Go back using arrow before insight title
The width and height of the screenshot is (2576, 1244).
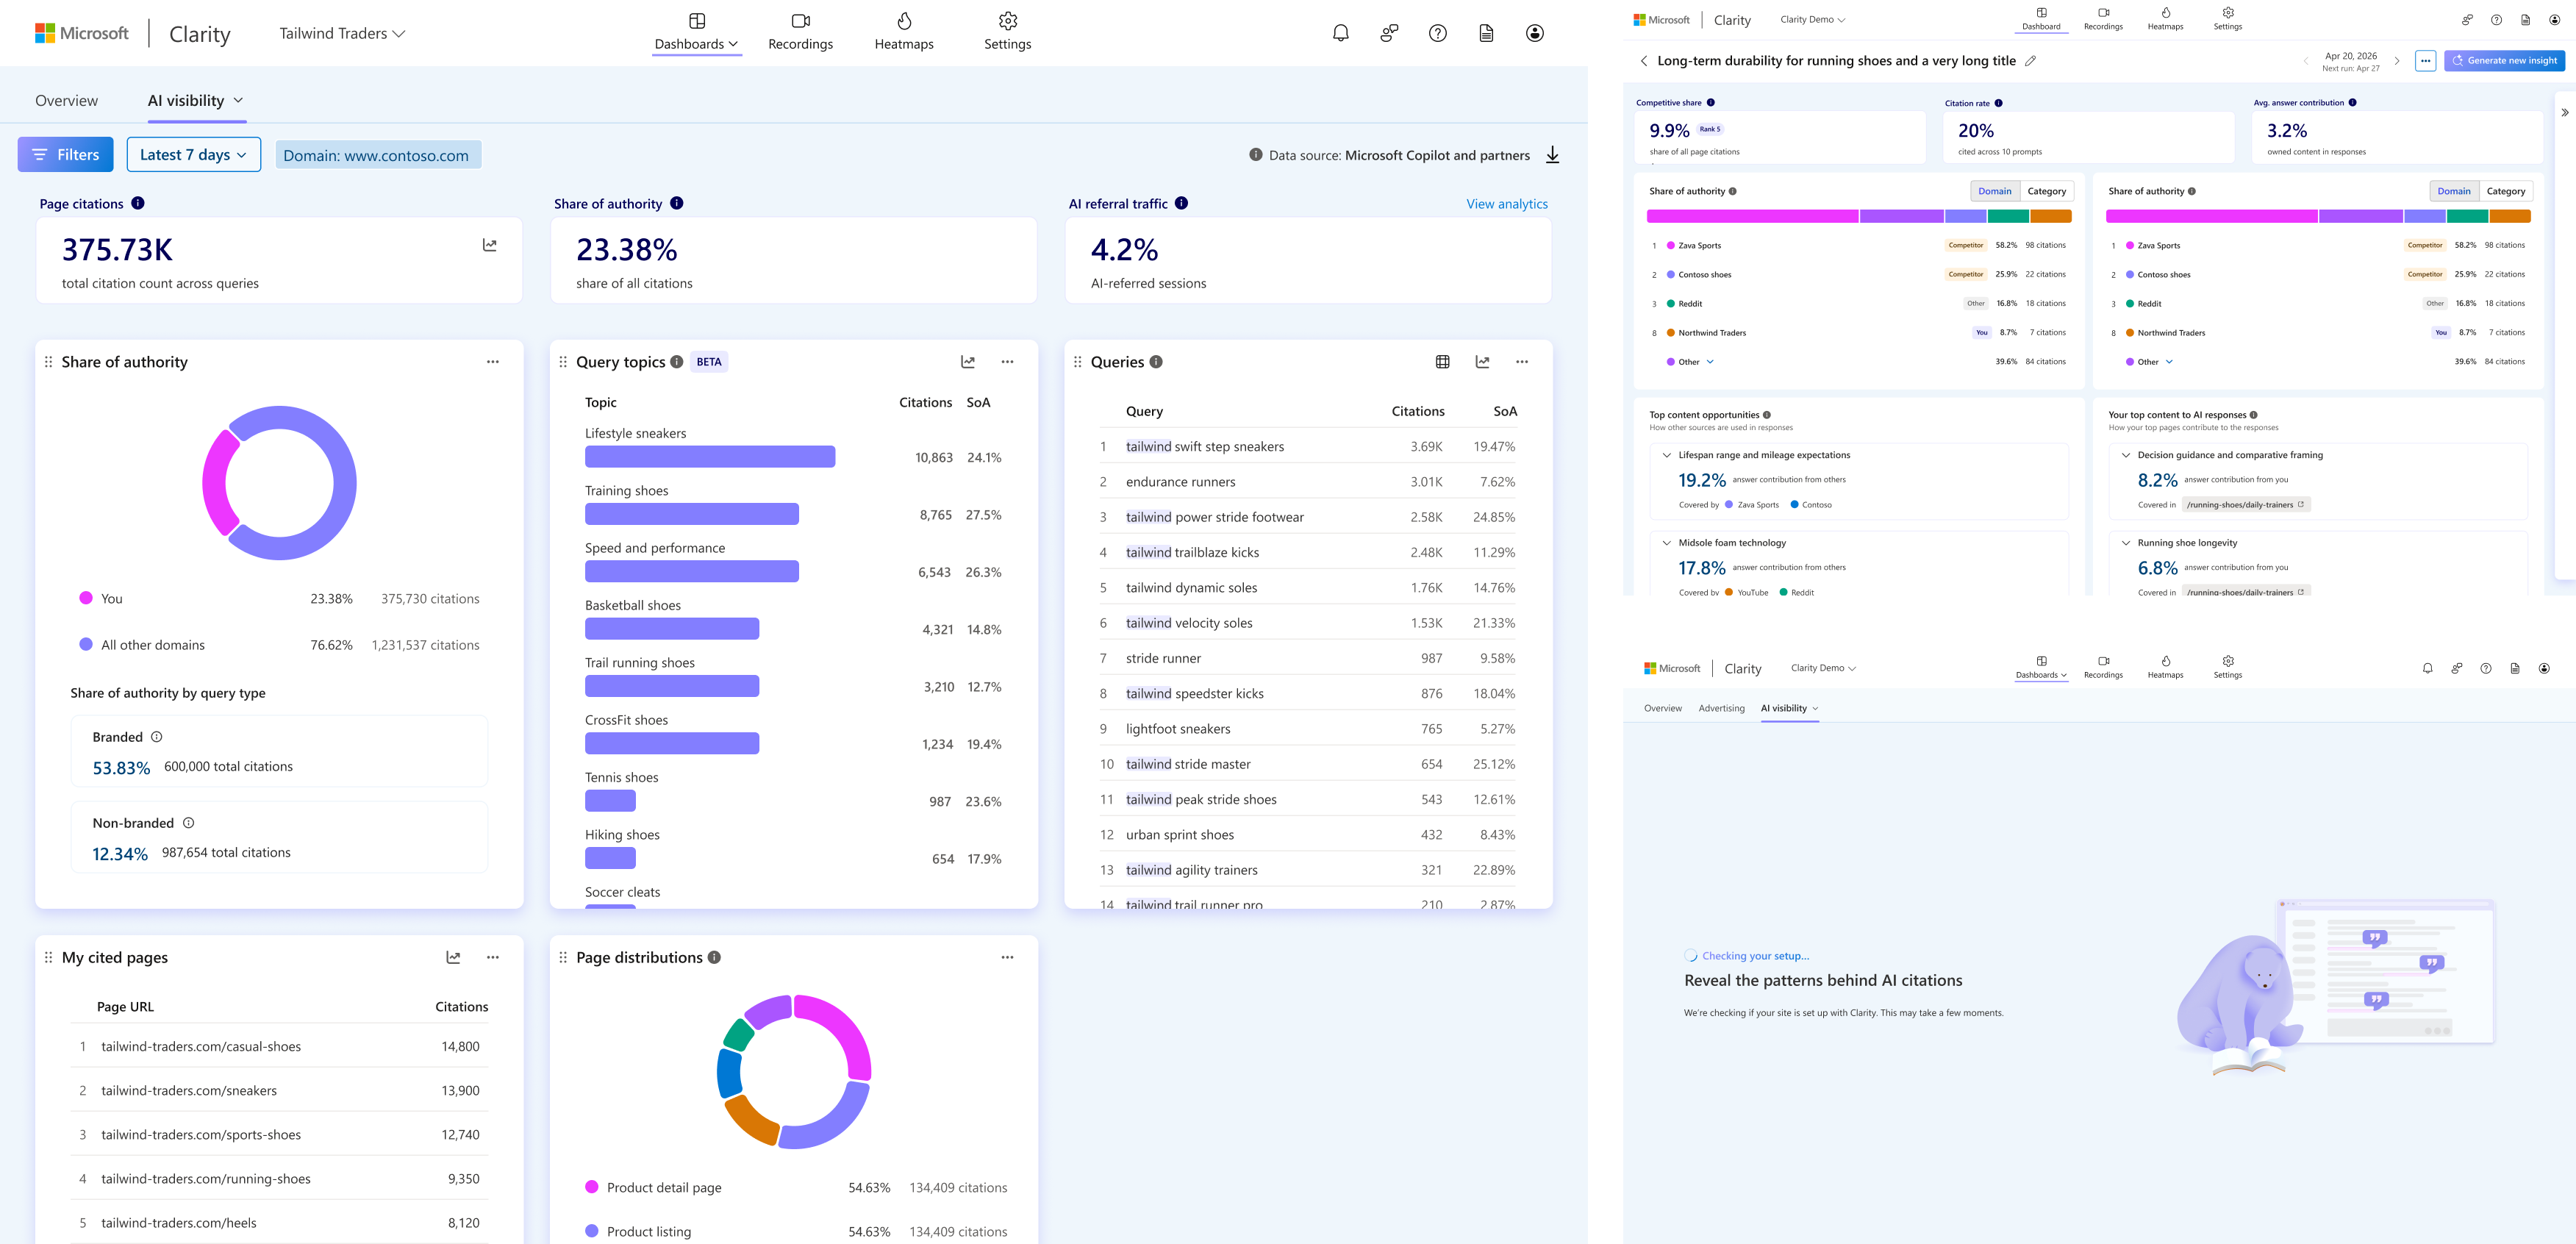[x=1643, y=61]
